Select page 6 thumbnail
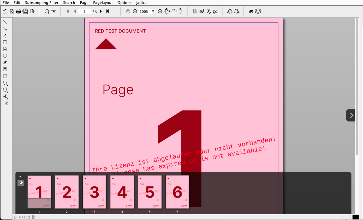 [x=177, y=192]
